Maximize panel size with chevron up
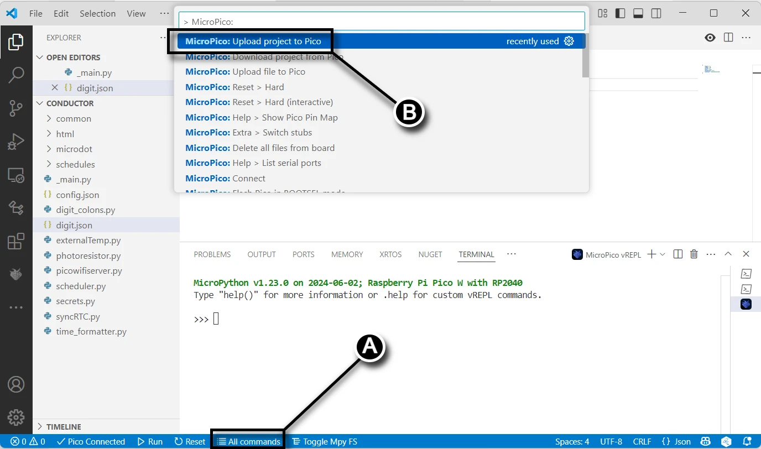The width and height of the screenshot is (761, 449). (x=728, y=254)
